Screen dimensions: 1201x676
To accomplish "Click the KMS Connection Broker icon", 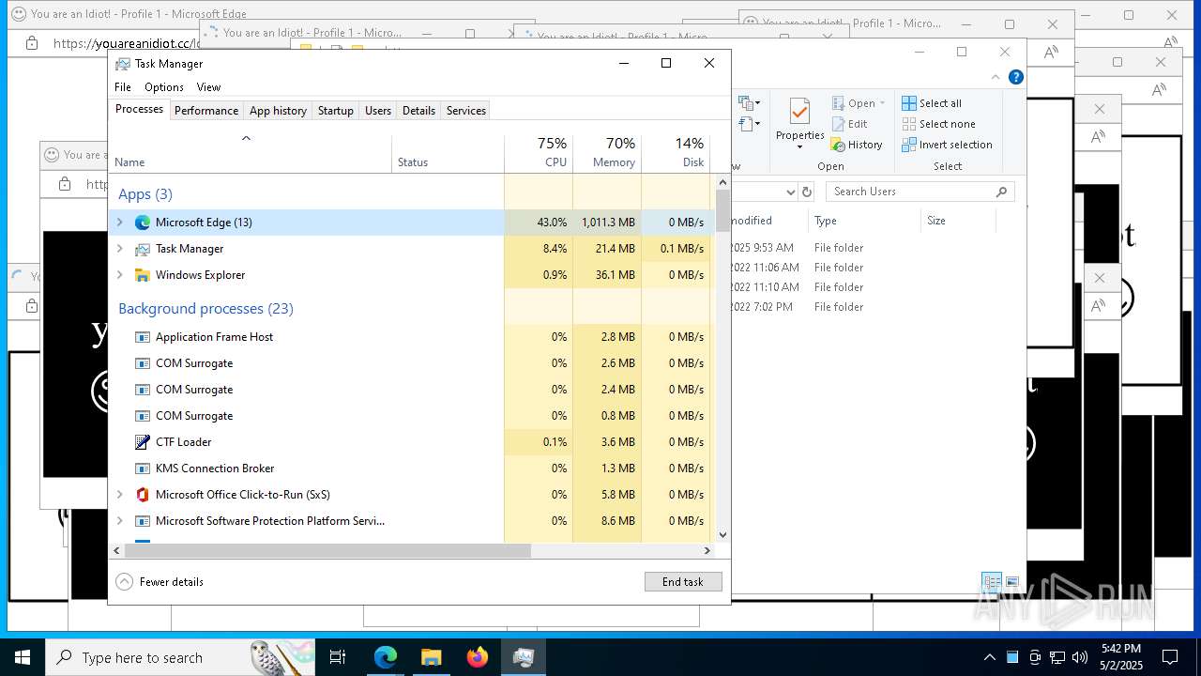I will point(143,469).
